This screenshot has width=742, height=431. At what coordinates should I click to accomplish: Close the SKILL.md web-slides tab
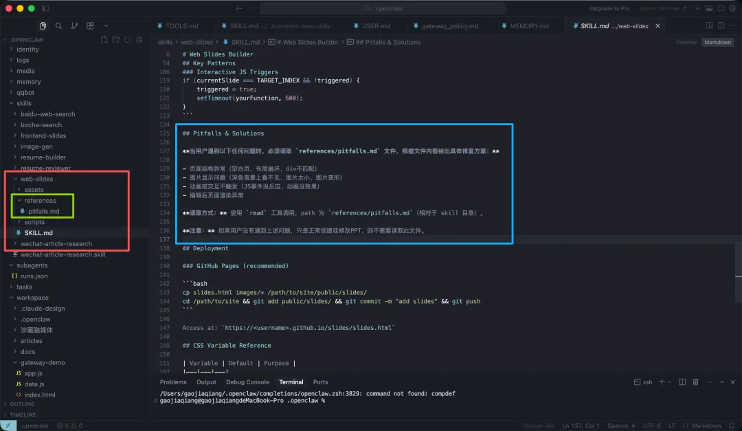[657, 26]
